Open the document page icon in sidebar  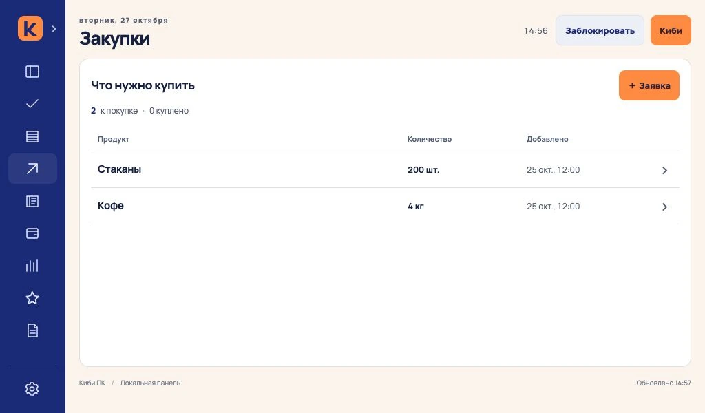(x=32, y=330)
